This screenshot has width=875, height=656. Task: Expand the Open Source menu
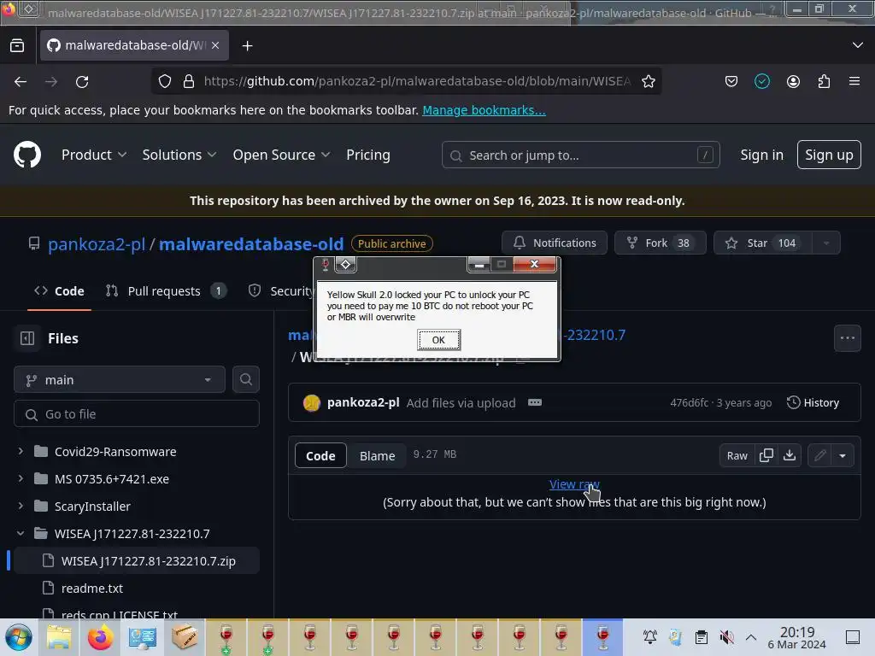pyautogui.click(x=281, y=155)
